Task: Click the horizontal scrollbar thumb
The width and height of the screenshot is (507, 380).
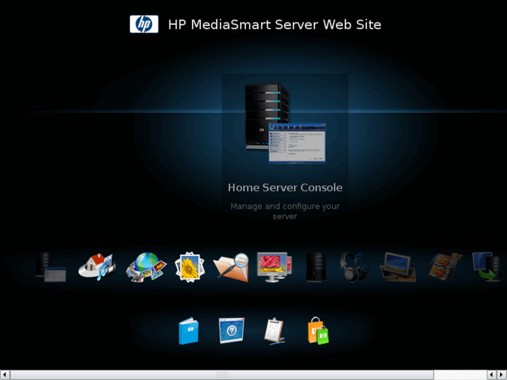Action: pyautogui.click(x=222, y=375)
